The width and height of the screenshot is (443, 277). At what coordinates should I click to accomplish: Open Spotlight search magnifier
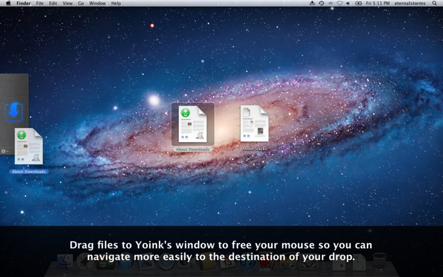[x=435, y=3]
